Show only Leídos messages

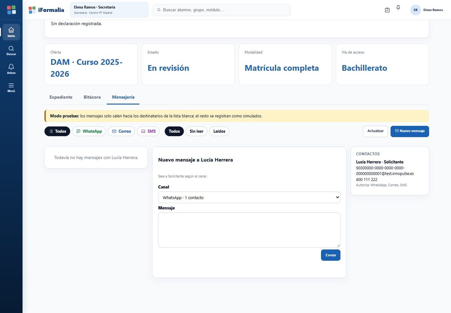(219, 131)
